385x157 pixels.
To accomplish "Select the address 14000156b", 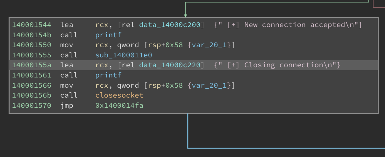I will coord(31,95).
